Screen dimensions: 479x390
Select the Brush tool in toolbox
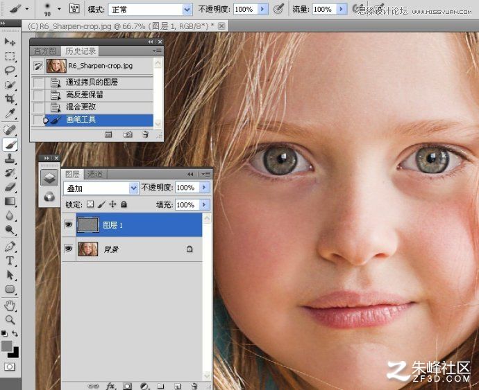pos(10,144)
